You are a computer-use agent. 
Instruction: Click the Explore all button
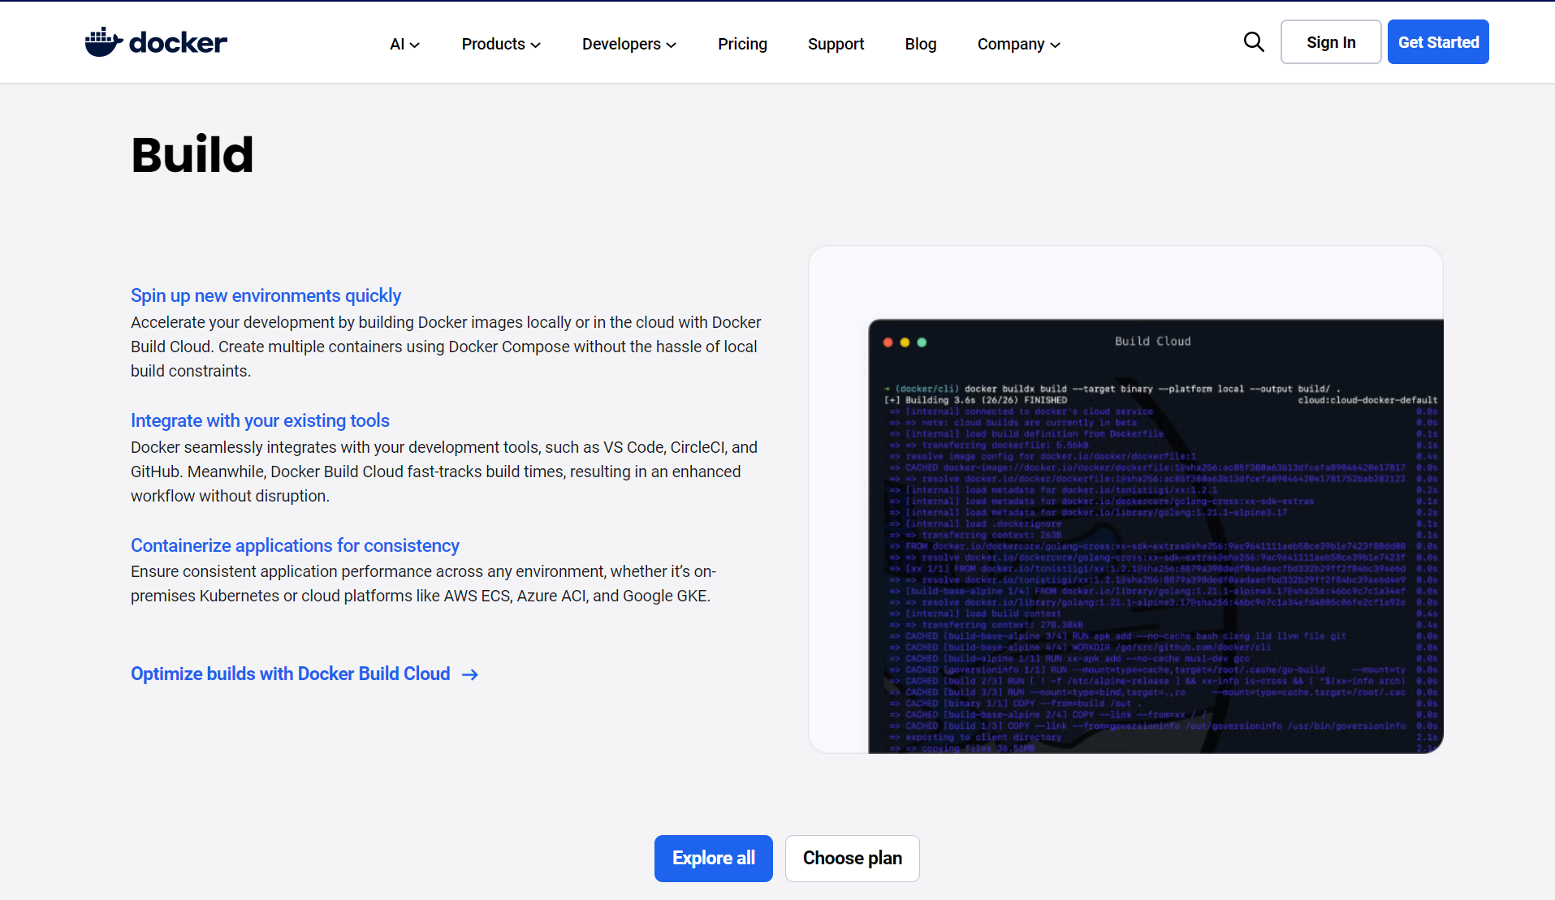coord(714,858)
